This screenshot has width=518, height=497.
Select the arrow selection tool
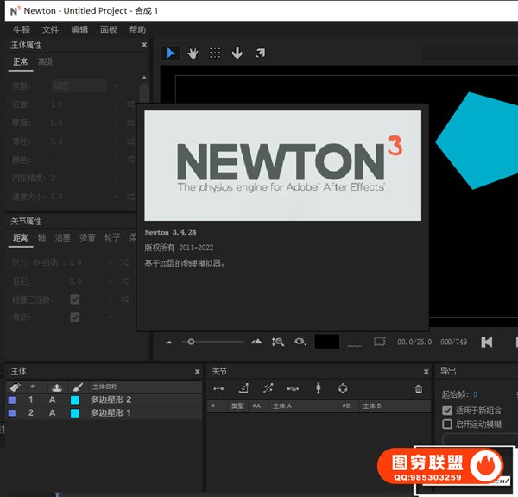171,53
